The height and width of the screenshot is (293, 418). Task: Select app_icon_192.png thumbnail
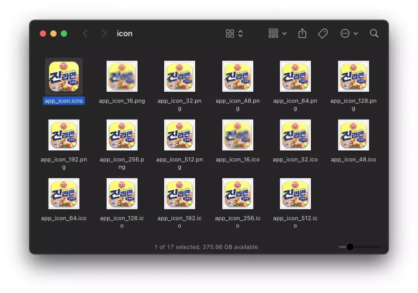pyautogui.click(x=64, y=135)
